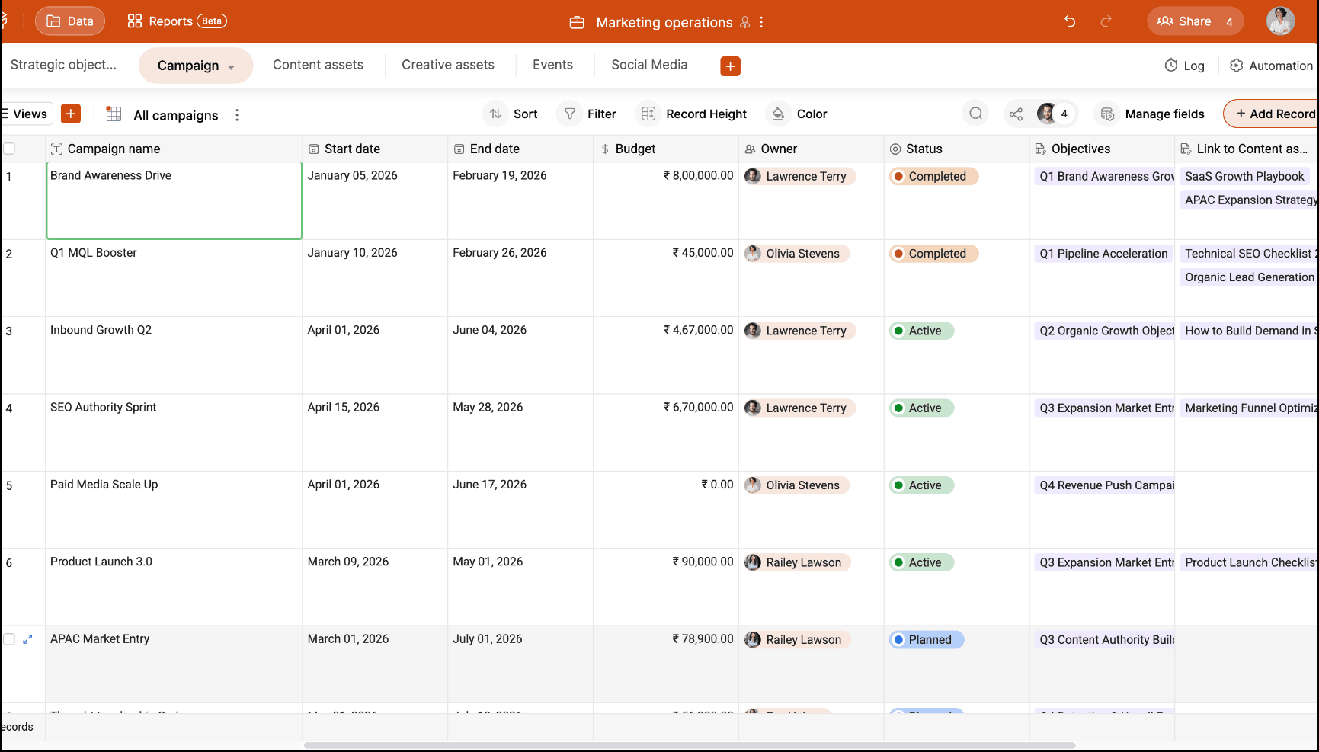
Task: Click the Share button
Action: [1195, 21]
